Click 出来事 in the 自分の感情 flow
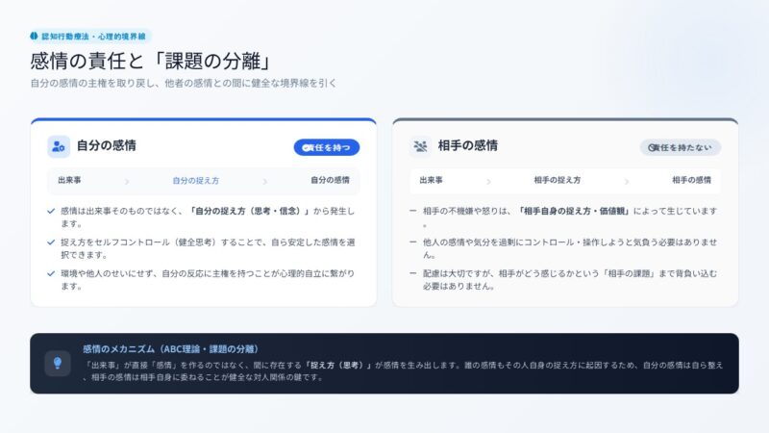The image size is (769, 433). (69, 180)
